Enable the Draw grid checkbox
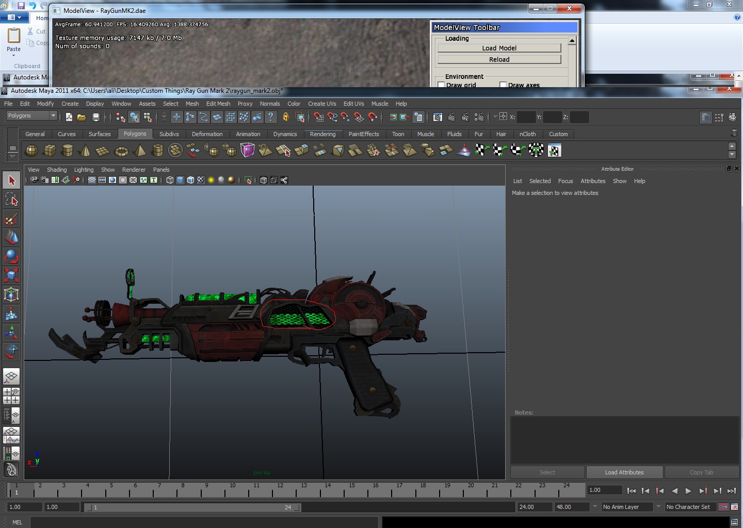743x528 pixels. pos(441,85)
